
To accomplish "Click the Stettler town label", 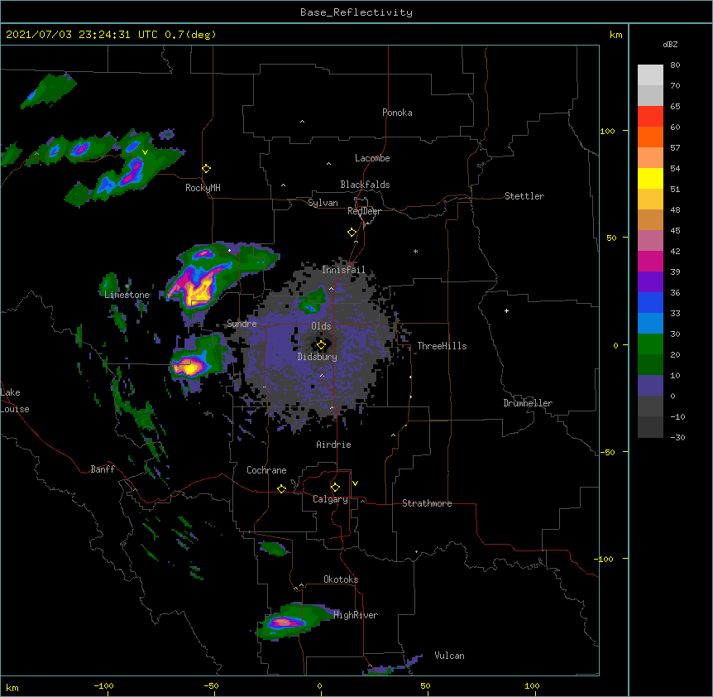I will tap(524, 196).
